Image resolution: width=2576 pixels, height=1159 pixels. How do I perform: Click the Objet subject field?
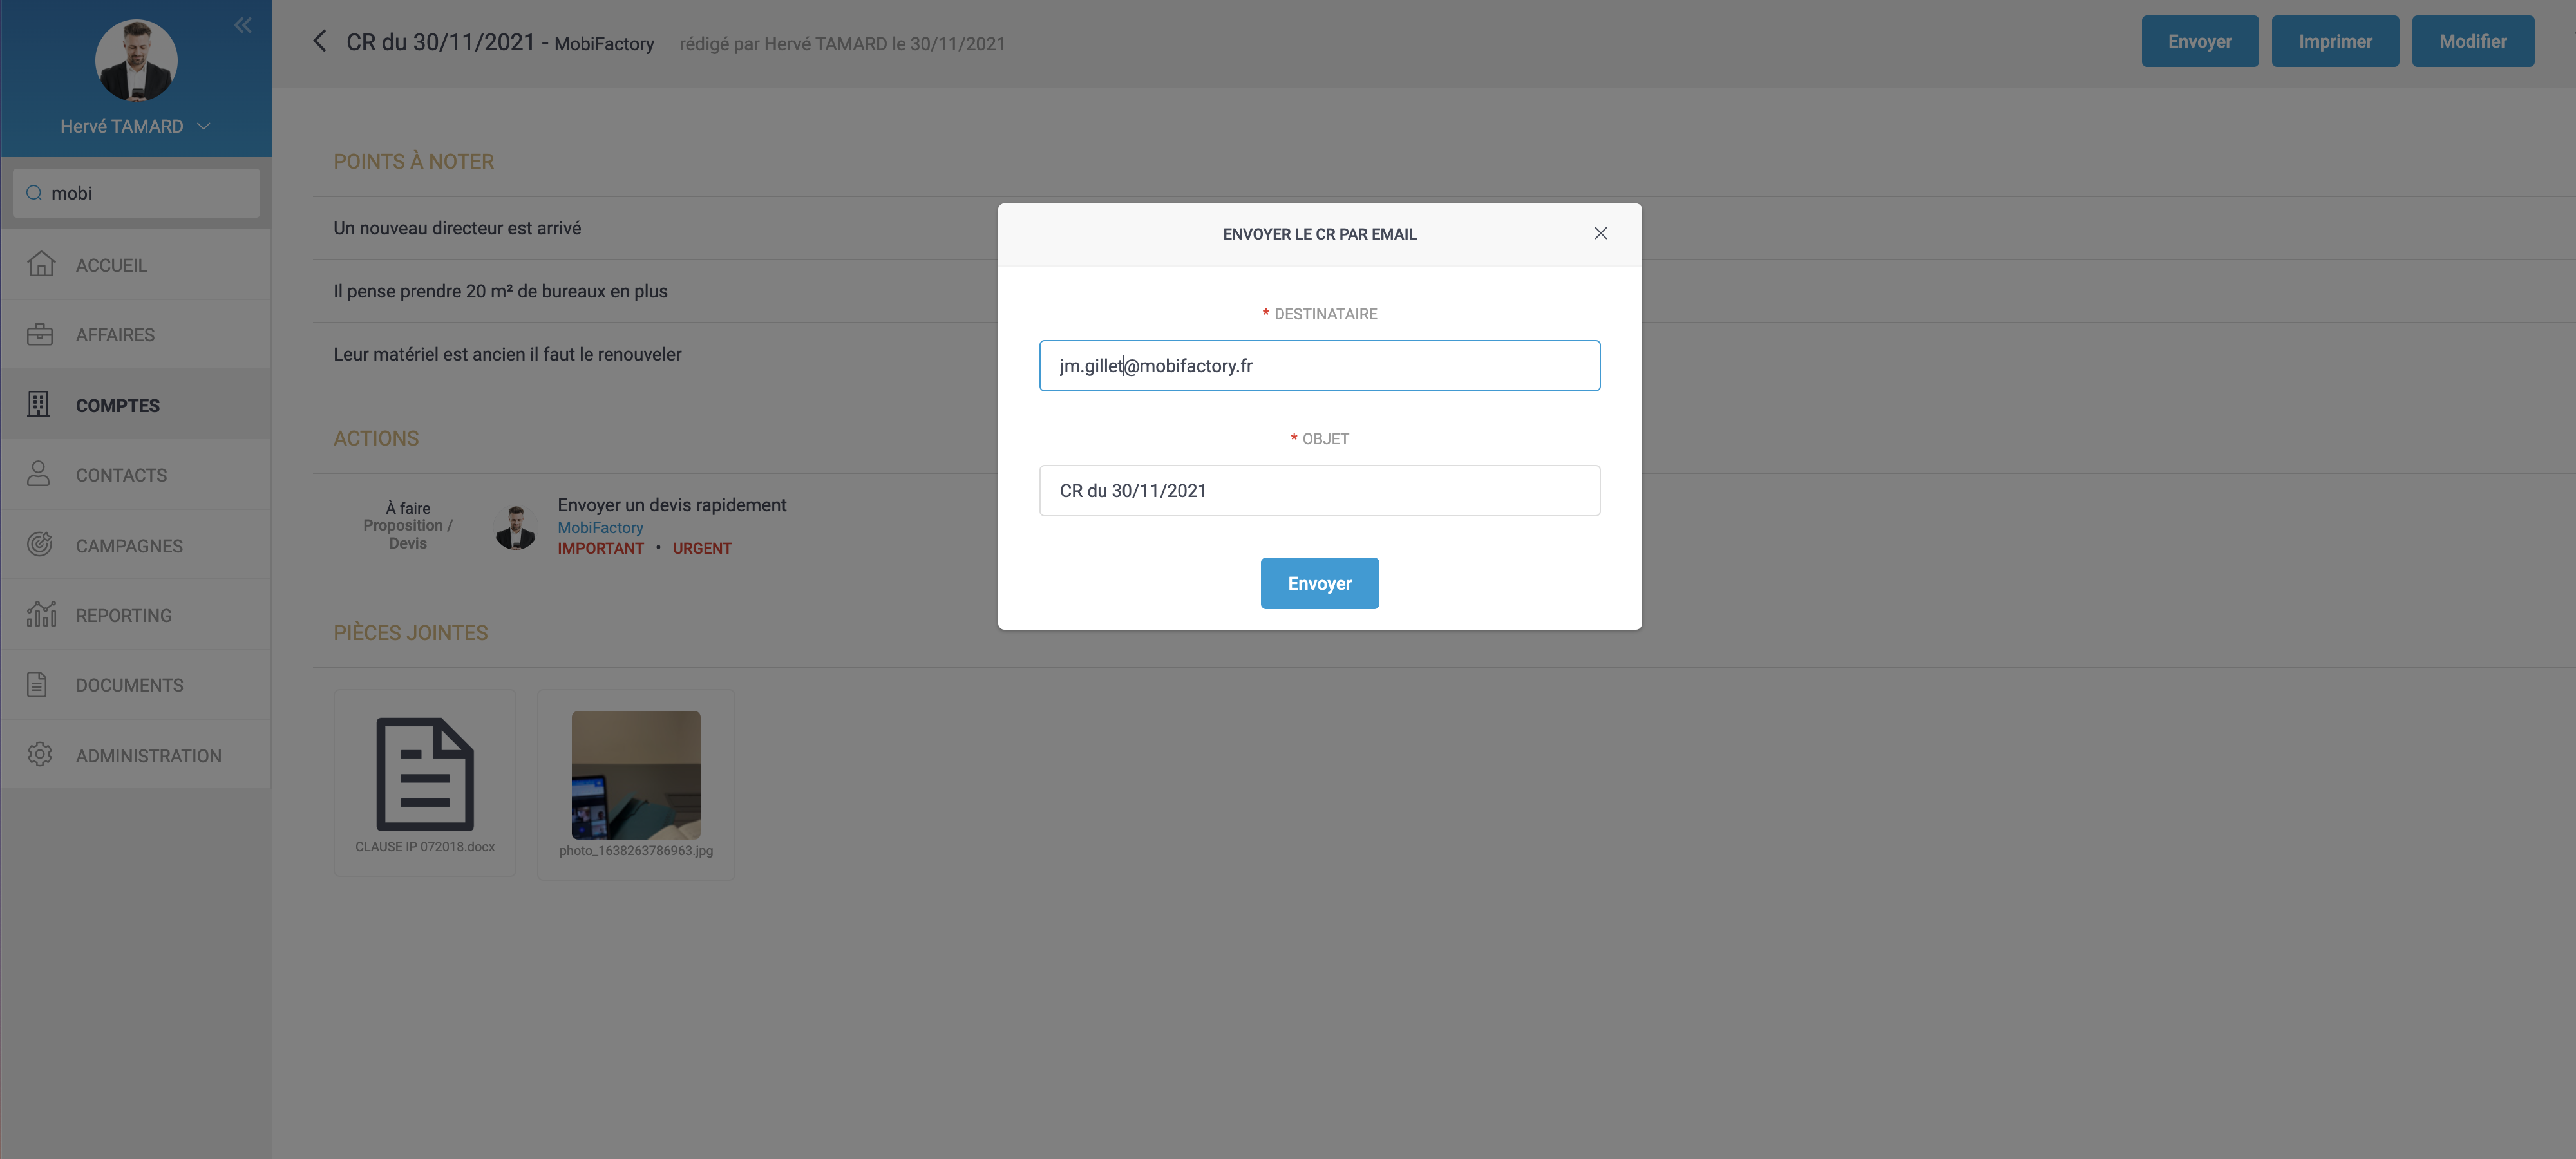click(x=1319, y=491)
